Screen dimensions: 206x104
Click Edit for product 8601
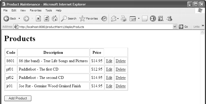pyautogui.click(x=109, y=61)
